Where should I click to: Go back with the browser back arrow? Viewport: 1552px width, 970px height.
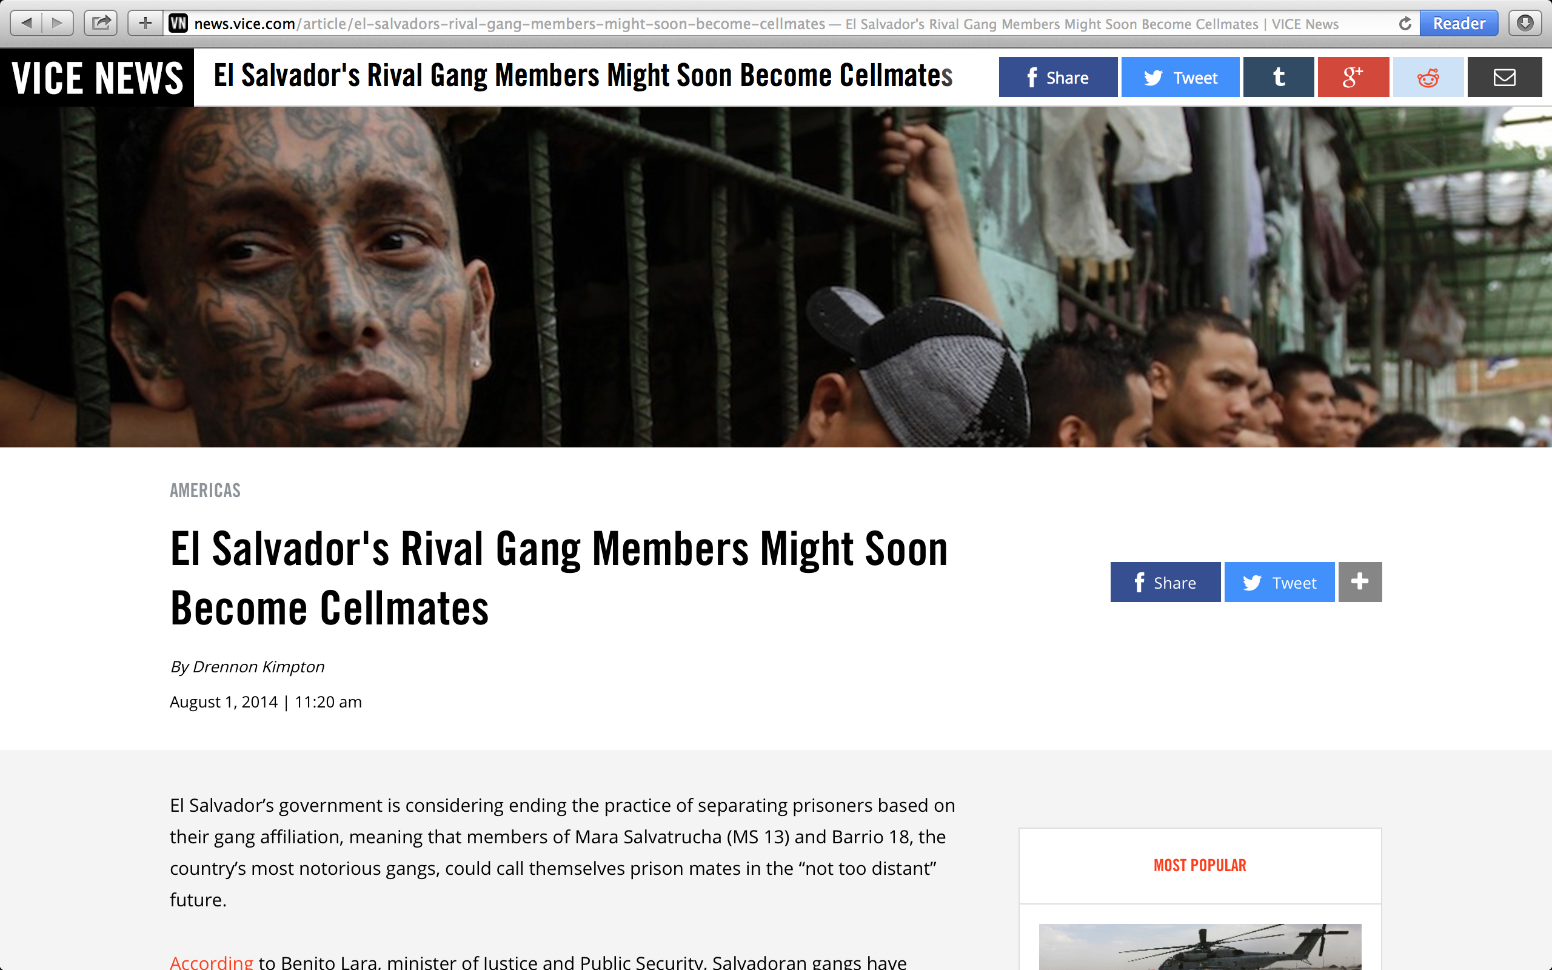pos(26,24)
